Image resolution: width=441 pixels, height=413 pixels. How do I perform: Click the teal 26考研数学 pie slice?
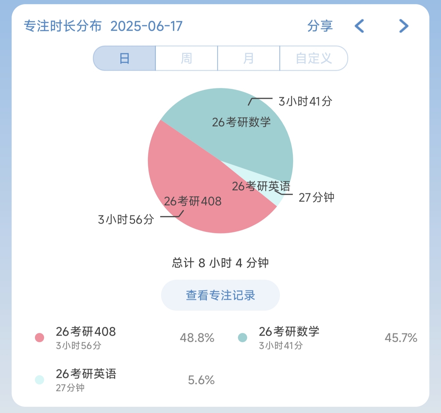[239, 135]
